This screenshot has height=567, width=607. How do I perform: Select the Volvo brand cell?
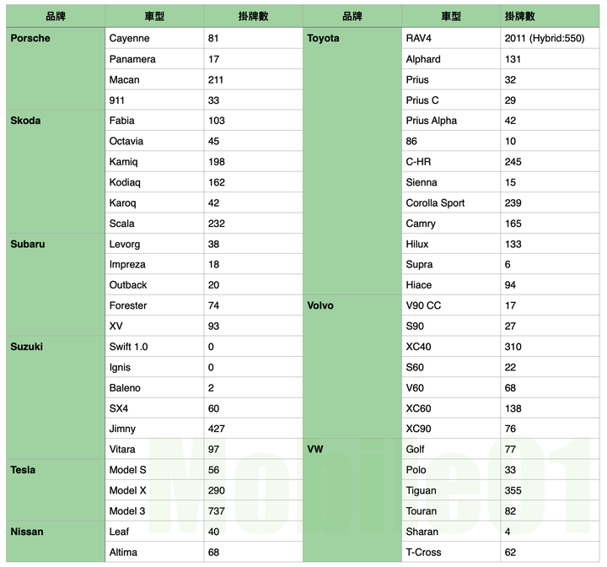pos(352,367)
